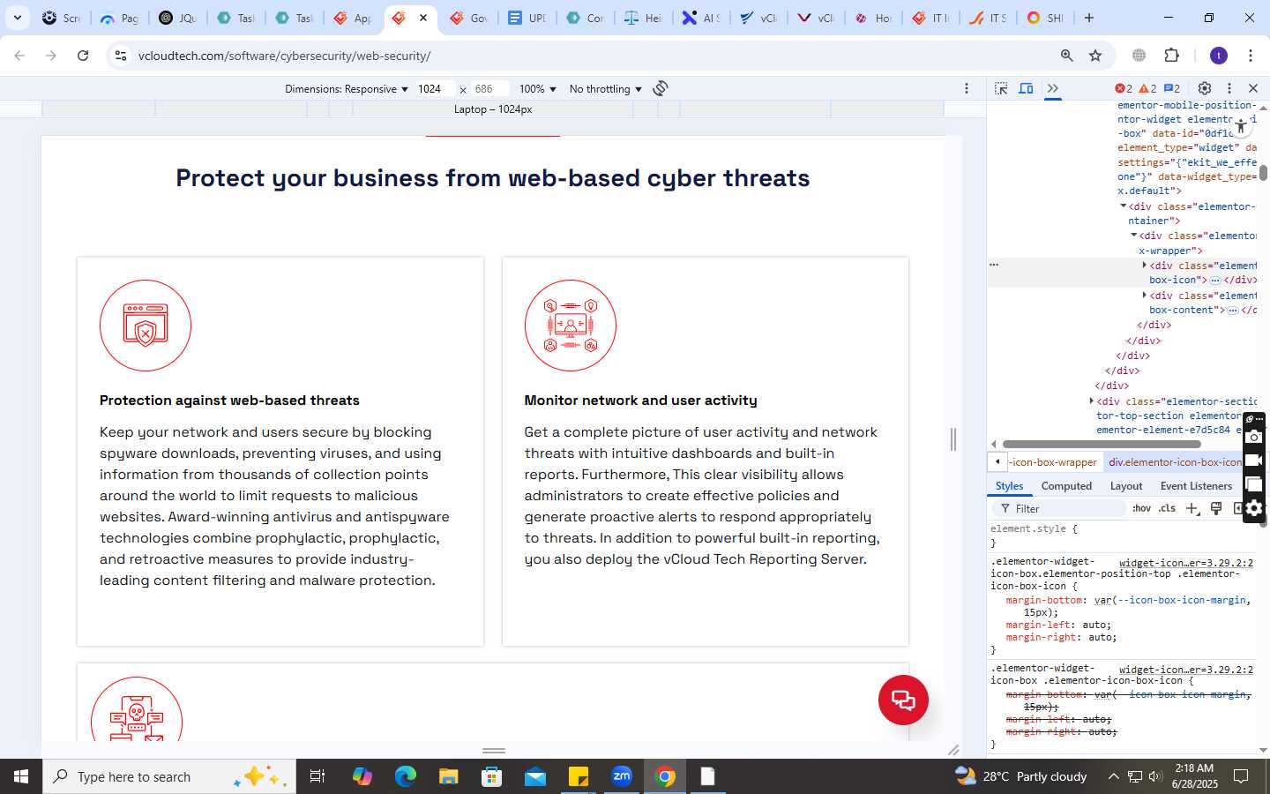Click the taskbar search box
The image size is (1270, 794).
[x=169, y=776]
